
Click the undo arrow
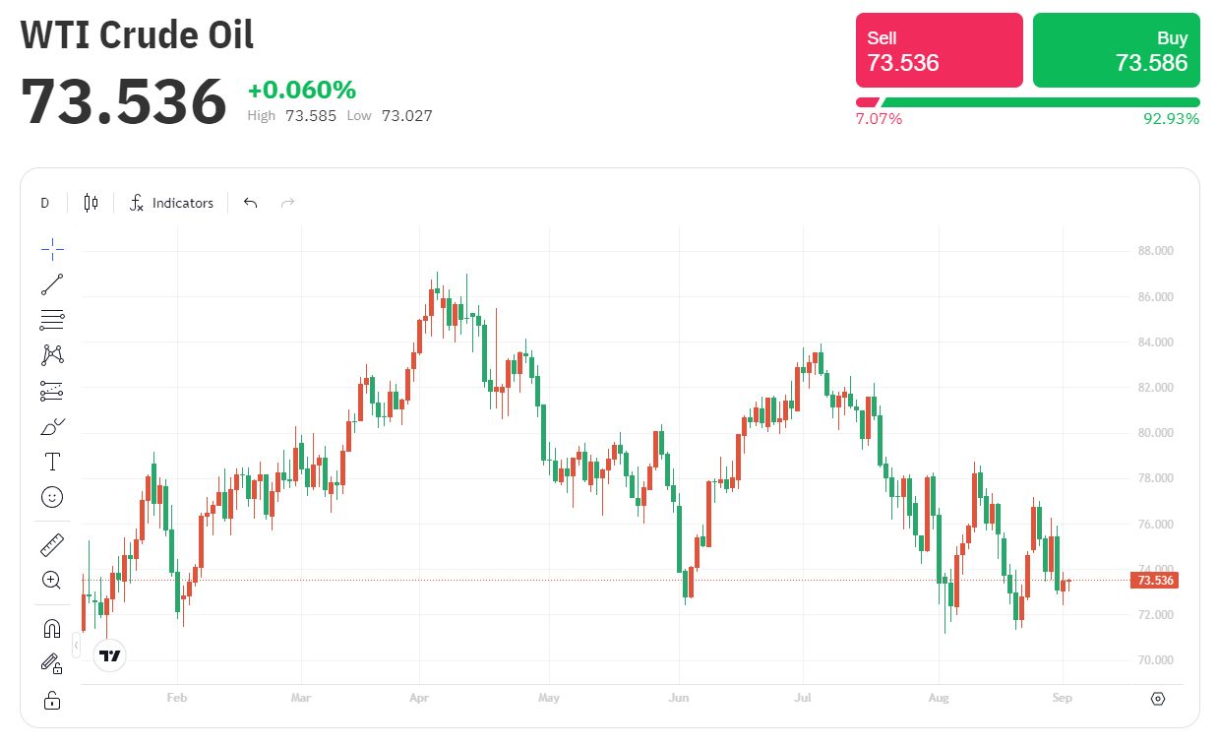(x=251, y=203)
